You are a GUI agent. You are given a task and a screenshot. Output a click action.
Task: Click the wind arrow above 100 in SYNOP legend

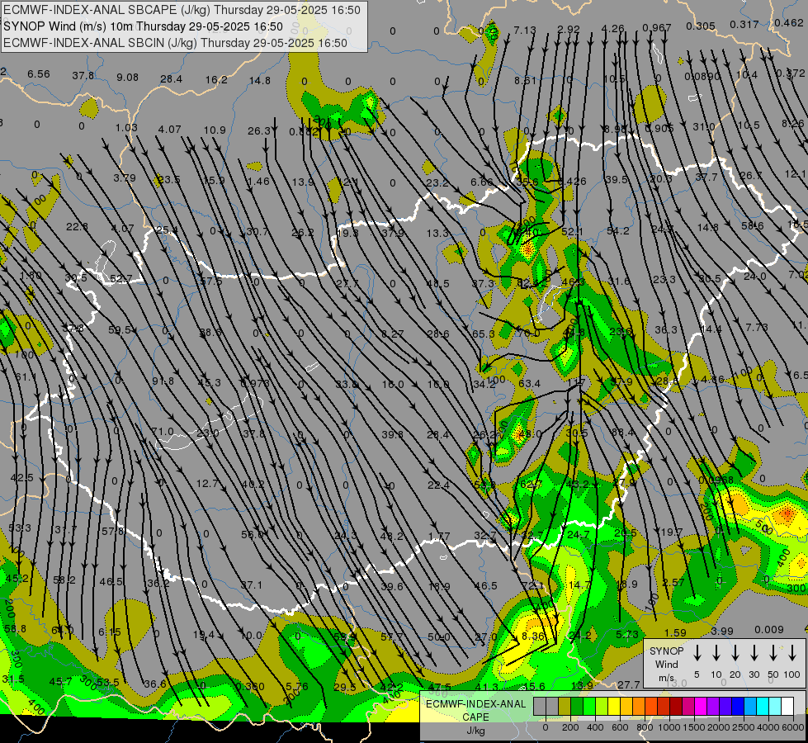pos(792,653)
